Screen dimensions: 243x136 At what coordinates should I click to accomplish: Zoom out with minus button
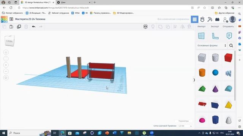(x=6, y=71)
